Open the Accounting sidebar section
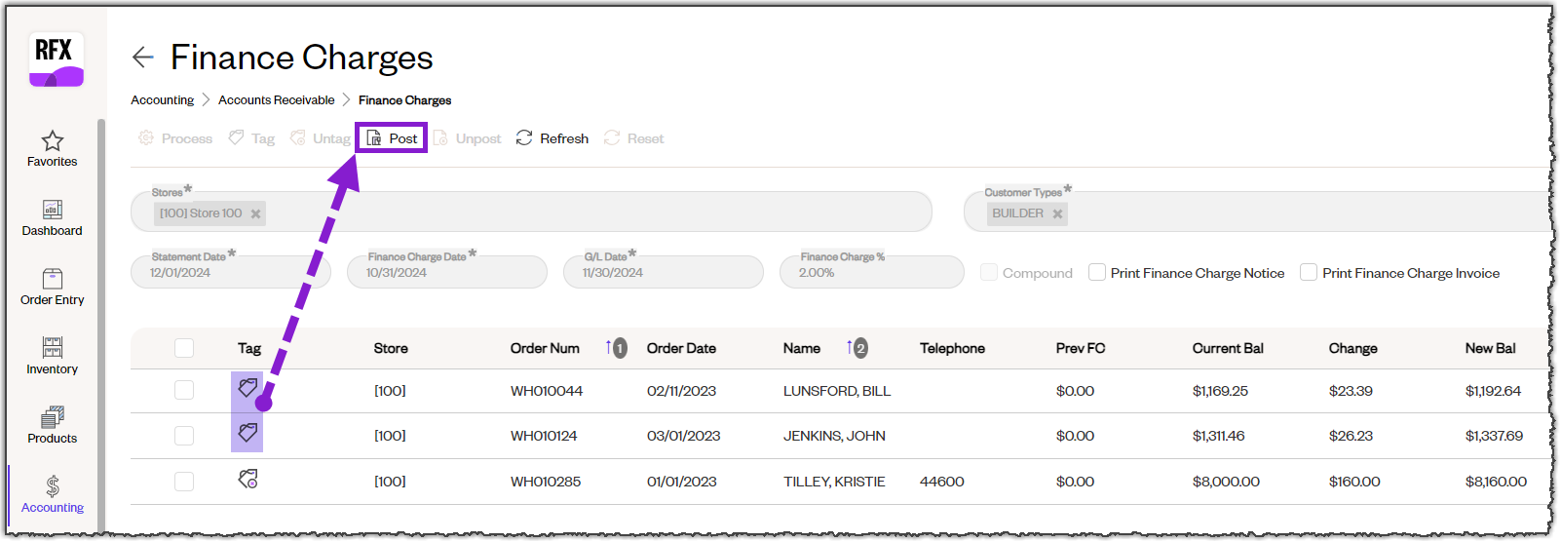This screenshot has width=1561, height=542. (53, 494)
